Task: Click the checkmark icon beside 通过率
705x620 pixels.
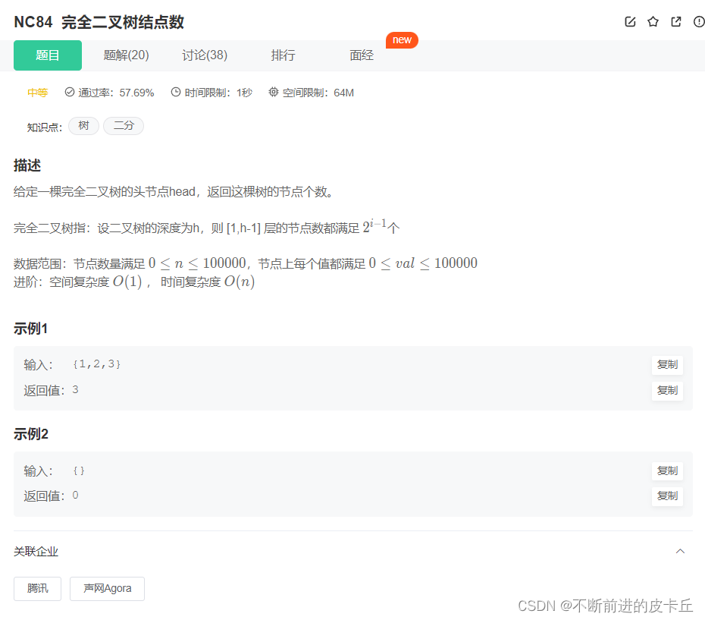Action: click(70, 92)
